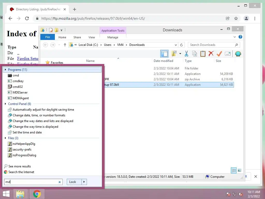The height and width of the screenshot is (199, 265).
Task: Click the Chrome address bar URL
Action: 93,18
